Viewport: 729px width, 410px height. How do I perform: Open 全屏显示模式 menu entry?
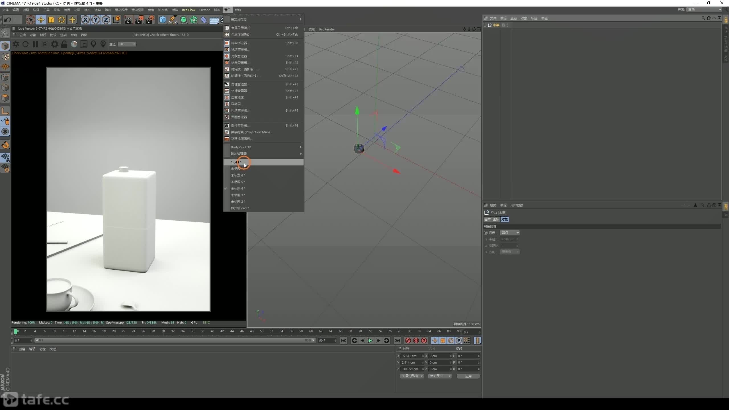coord(263,28)
